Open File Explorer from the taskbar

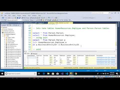[48, 74]
